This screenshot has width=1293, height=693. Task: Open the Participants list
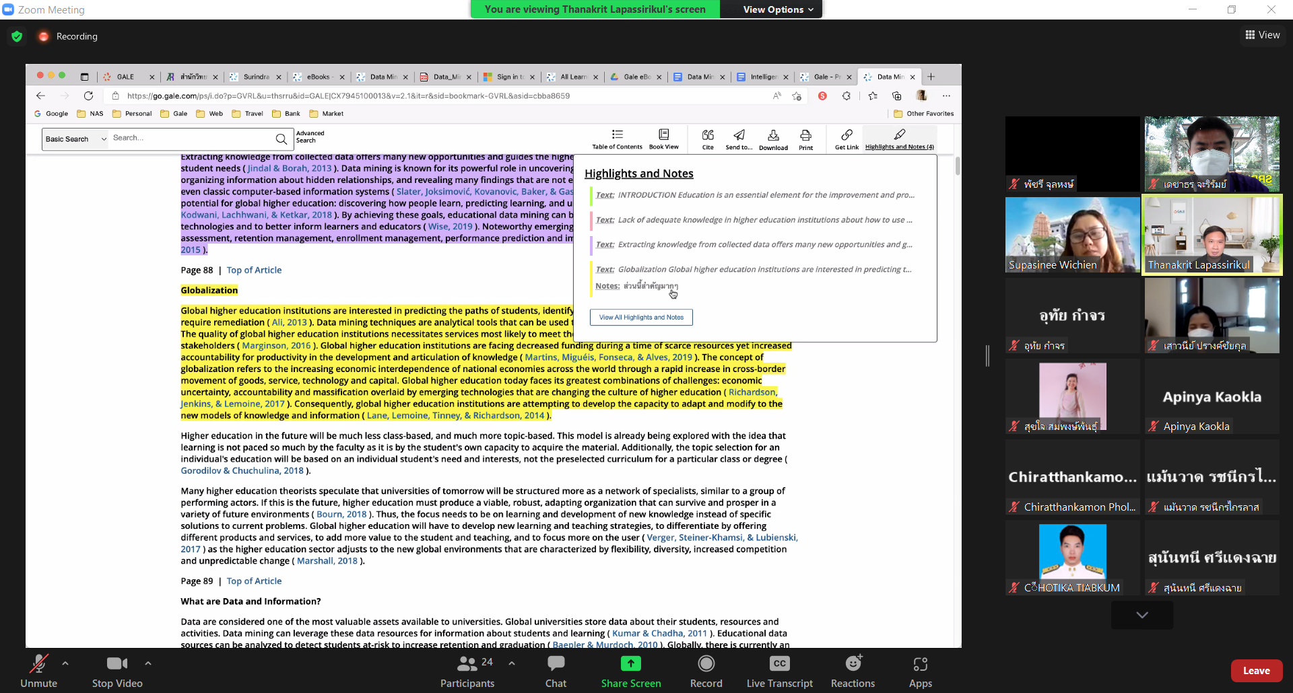tap(467, 664)
